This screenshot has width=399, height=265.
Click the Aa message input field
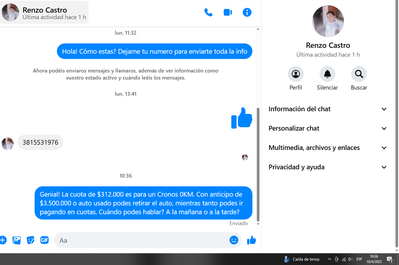click(141, 240)
